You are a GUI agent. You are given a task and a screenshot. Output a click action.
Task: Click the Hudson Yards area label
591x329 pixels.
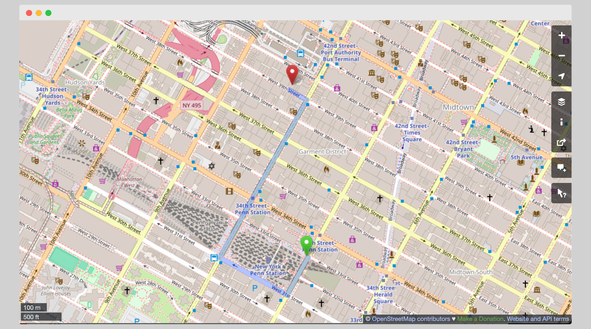pos(85,82)
